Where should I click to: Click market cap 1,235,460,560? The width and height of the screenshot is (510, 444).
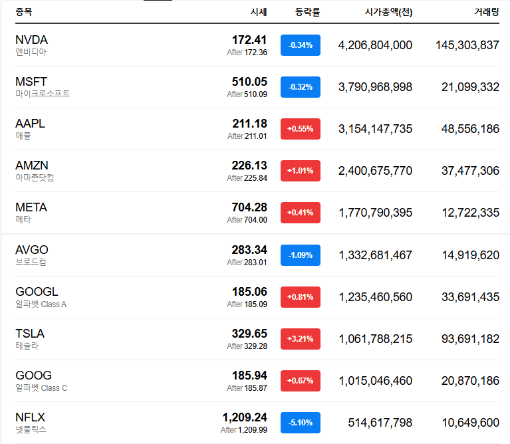click(x=376, y=297)
